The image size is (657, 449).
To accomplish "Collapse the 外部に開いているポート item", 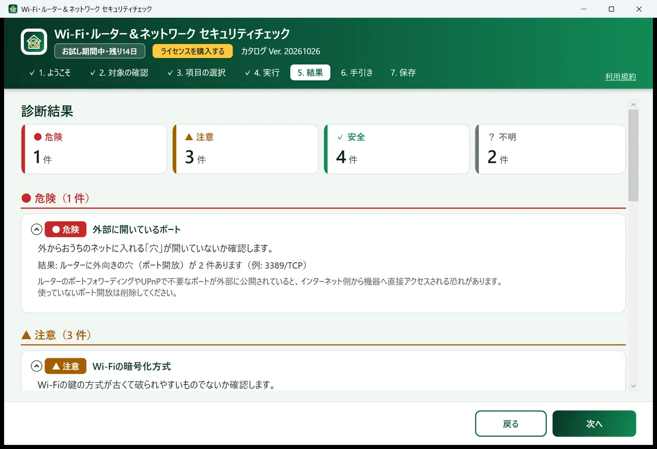I will click(36, 230).
